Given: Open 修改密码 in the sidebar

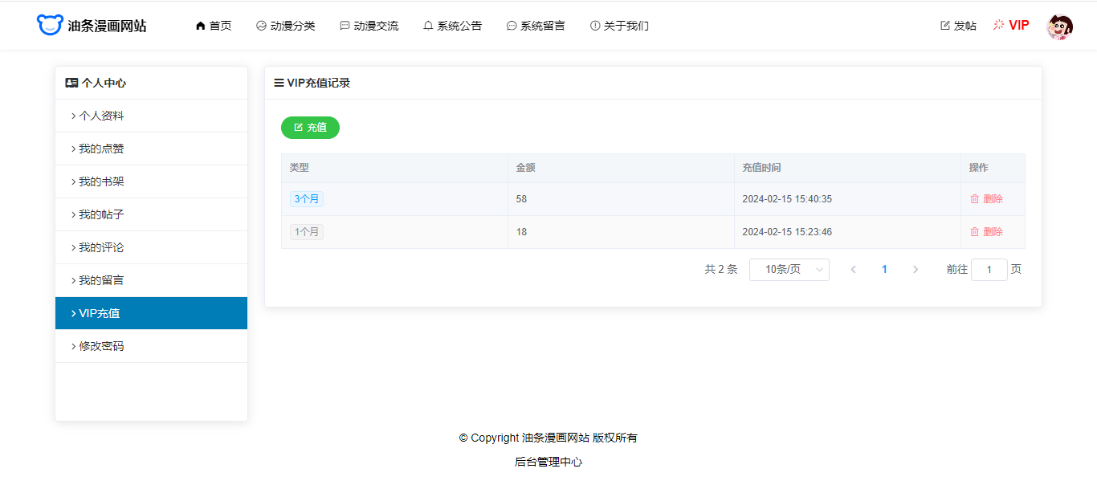Looking at the screenshot, I should [x=101, y=346].
